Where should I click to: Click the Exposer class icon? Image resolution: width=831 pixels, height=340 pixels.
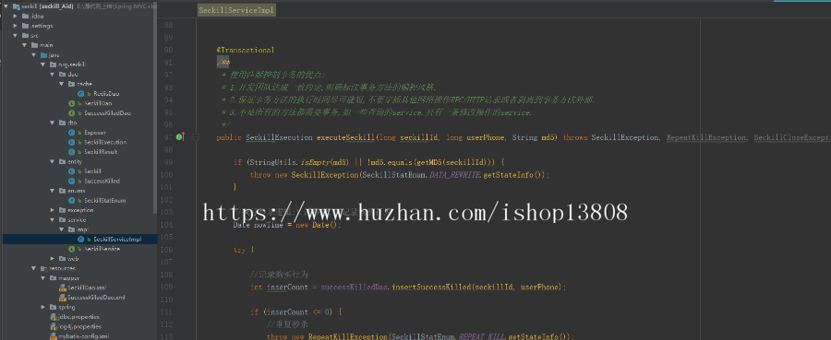[71, 132]
